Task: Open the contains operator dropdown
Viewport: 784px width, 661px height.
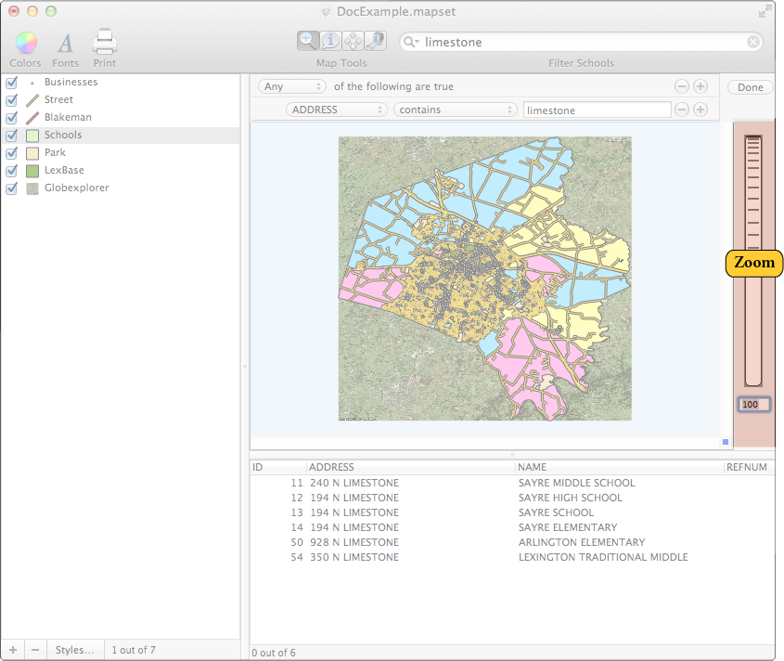Action: click(x=455, y=110)
